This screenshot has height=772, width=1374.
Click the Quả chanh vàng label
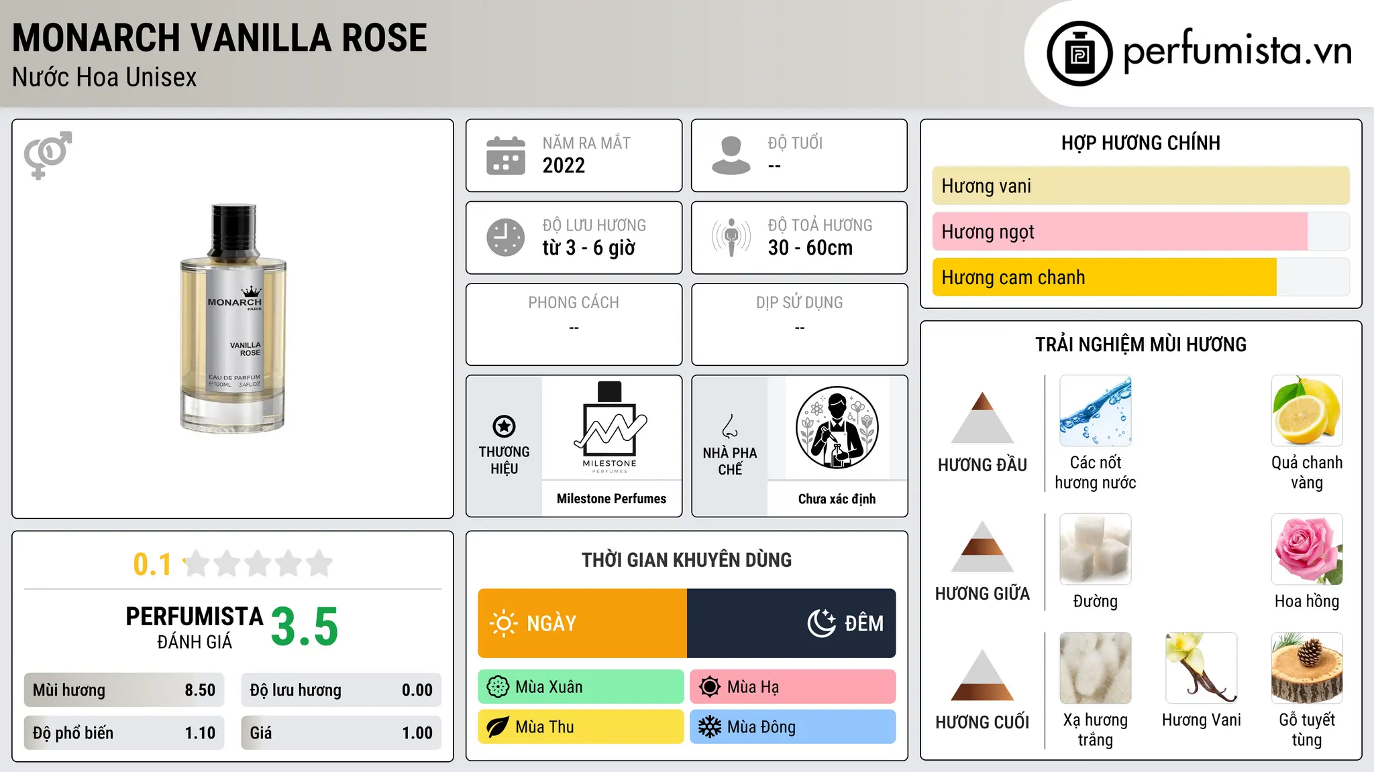pyautogui.click(x=1307, y=472)
